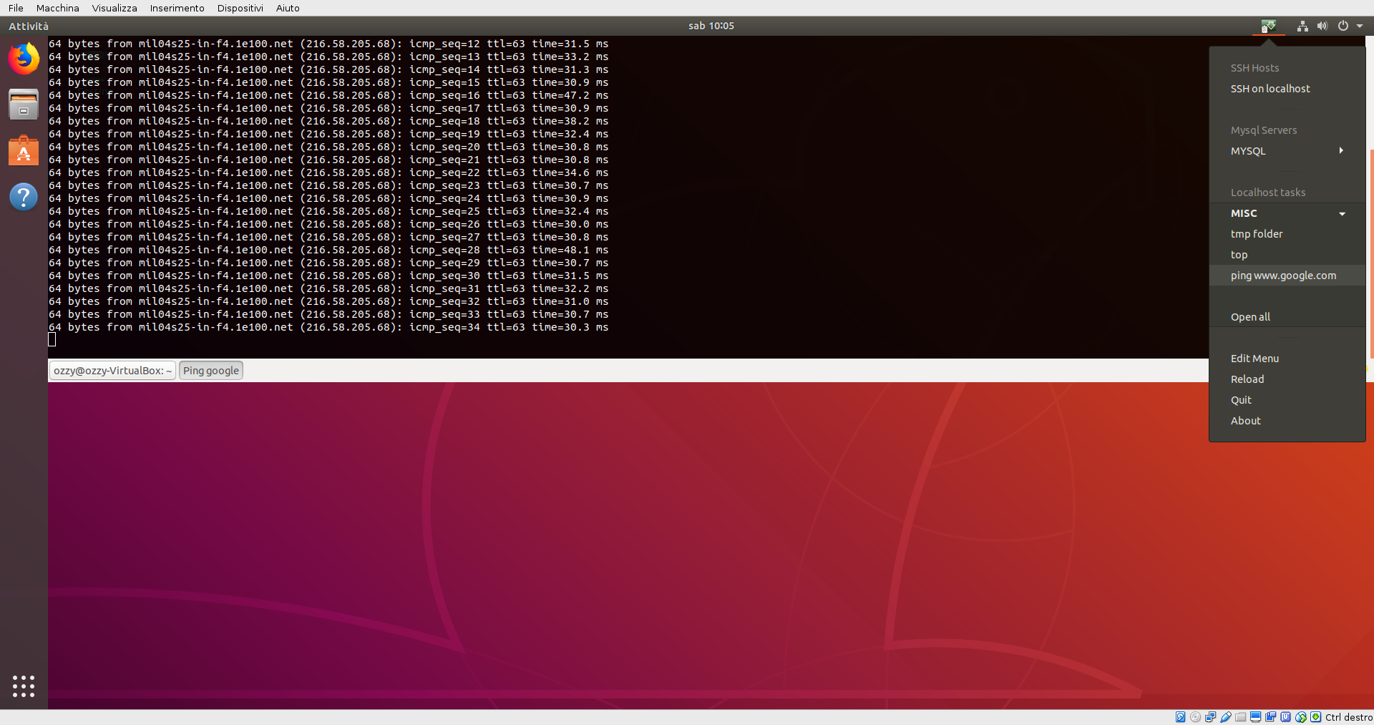Expand the MYSQL submenu arrow
This screenshot has height=725, width=1374.
pos(1341,151)
